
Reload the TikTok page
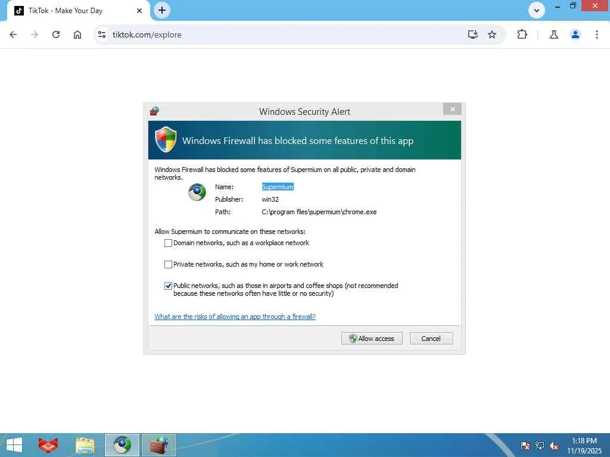tap(56, 35)
